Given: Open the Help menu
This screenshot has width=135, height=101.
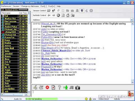Looking at the screenshot, I should pos(58,6).
